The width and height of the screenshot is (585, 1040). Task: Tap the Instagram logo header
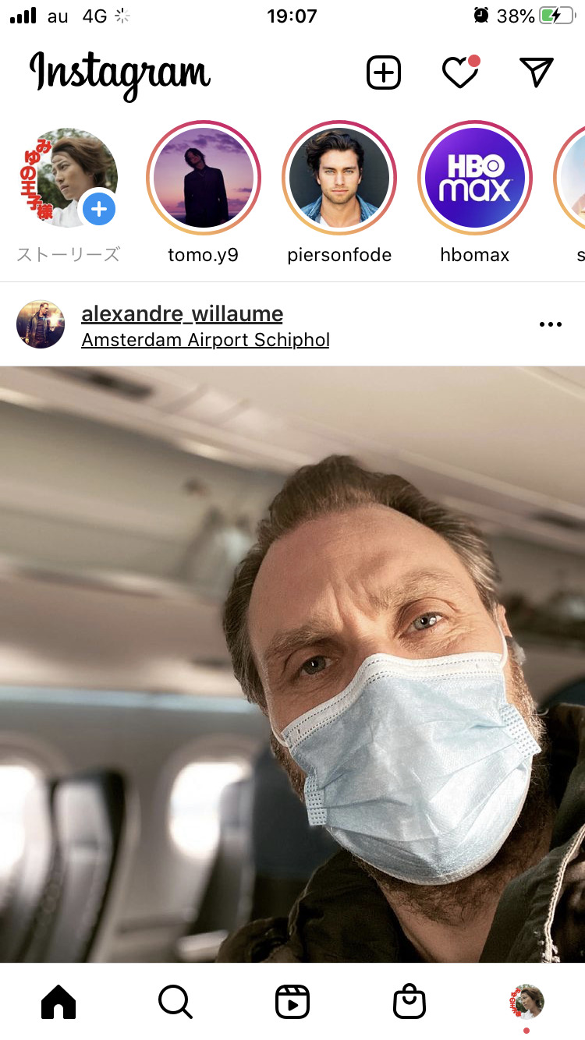point(120,73)
